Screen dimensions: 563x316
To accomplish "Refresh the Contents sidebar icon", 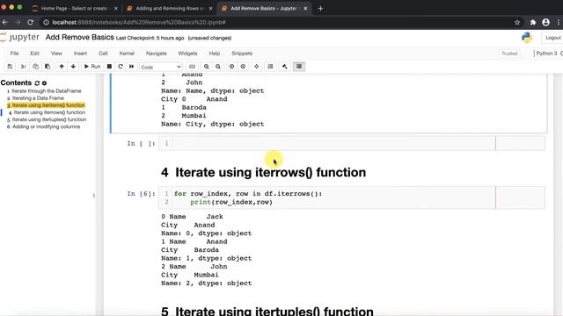I will [37, 83].
